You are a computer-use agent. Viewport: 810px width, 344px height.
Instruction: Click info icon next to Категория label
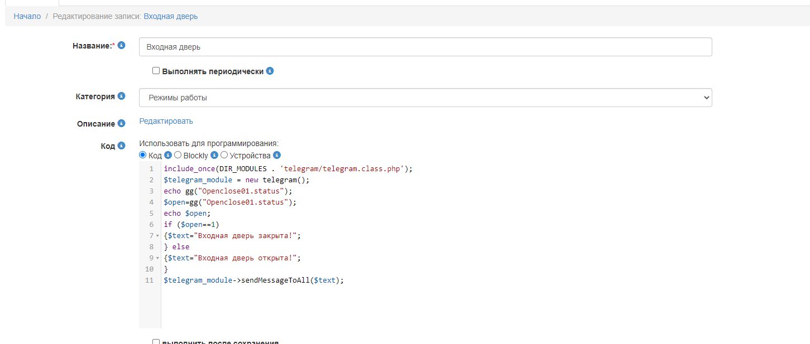[x=121, y=96]
